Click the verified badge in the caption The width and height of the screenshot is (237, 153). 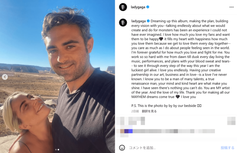[x=148, y=21]
